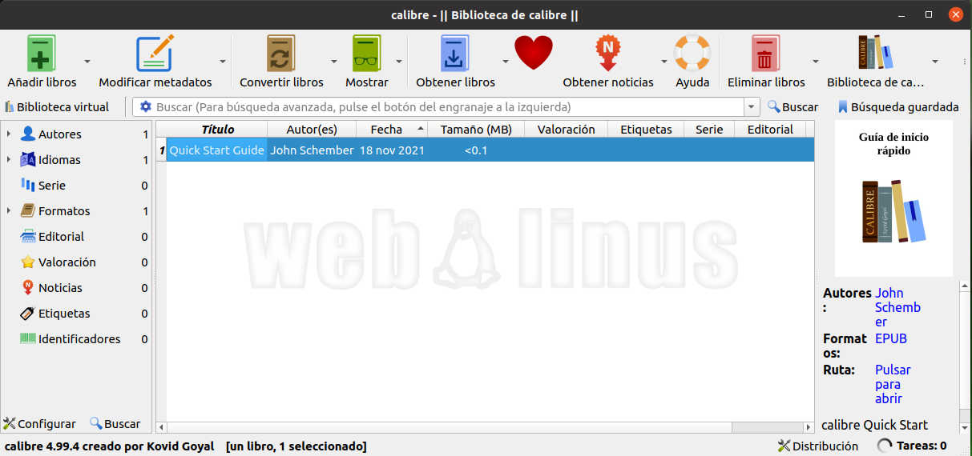This screenshot has height=456, width=972.
Task: Click the EPUB format link
Action: coord(891,338)
